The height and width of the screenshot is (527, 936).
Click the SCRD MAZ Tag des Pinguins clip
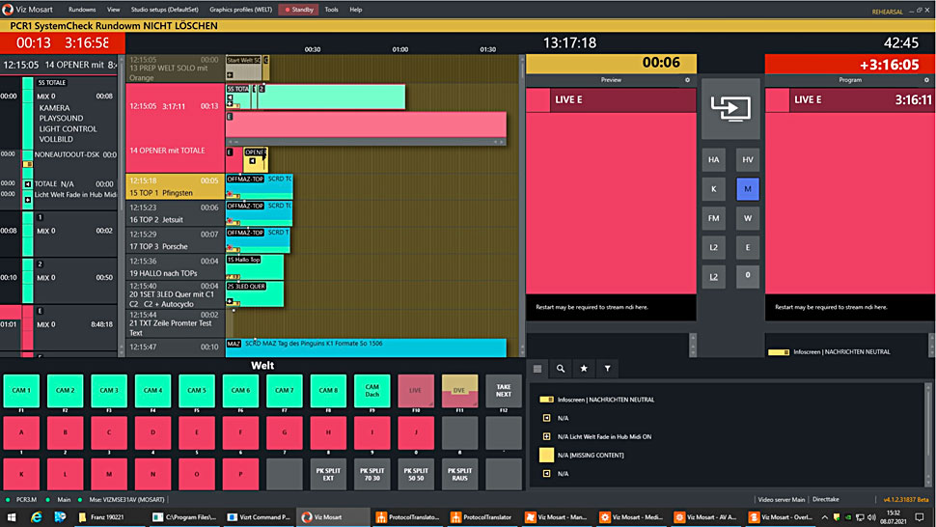(x=366, y=347)
